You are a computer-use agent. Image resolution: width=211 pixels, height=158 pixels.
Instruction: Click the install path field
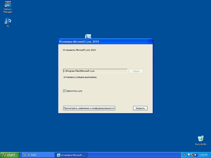pos(95,71)
